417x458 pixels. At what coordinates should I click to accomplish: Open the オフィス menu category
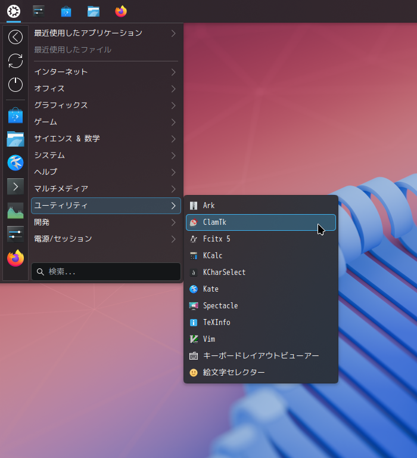pos(106,88)
